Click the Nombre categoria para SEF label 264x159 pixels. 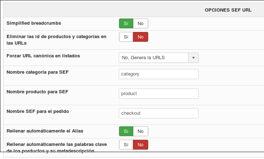click(x=38, y=72)
